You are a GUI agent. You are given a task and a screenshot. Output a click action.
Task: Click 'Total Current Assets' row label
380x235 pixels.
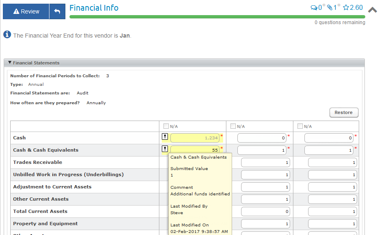coord(40,211)
